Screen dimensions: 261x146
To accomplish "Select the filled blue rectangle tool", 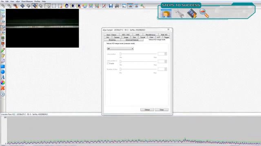I will pyautogui.click(x=3, y=67).
